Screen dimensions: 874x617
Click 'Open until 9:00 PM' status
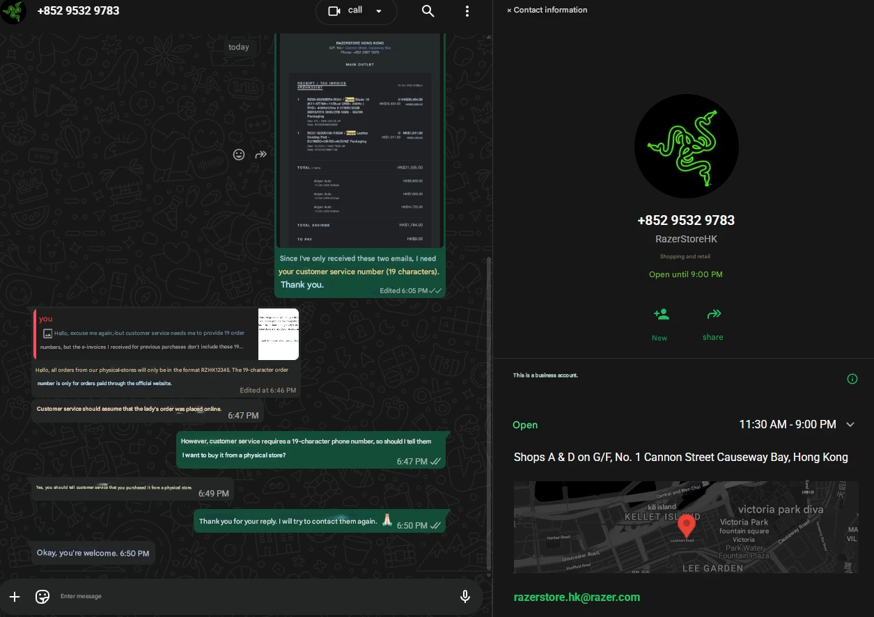coord(686,274)
